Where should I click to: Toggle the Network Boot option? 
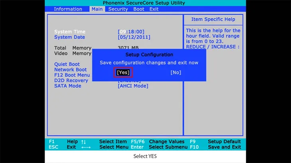click(70, 70)
